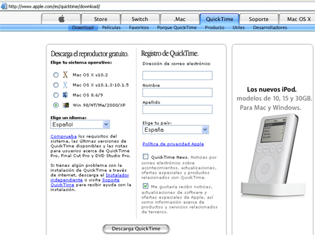Click the "Elige tu país:" label
The width and height of the screenshot is (315, 235).
click(157, 123)
